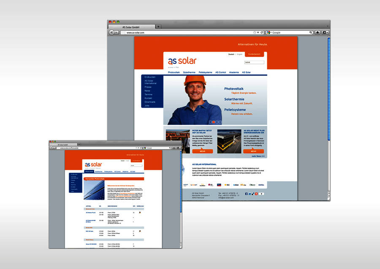Open AS Solar in large window's navigation
The width and height of the screenshot is (380, 269).
[x=246, y=73]
